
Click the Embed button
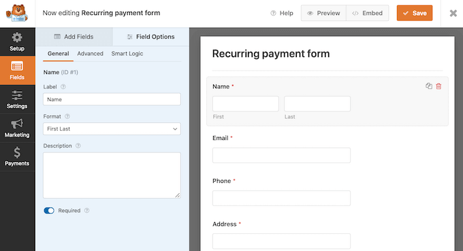coord(367,13)
